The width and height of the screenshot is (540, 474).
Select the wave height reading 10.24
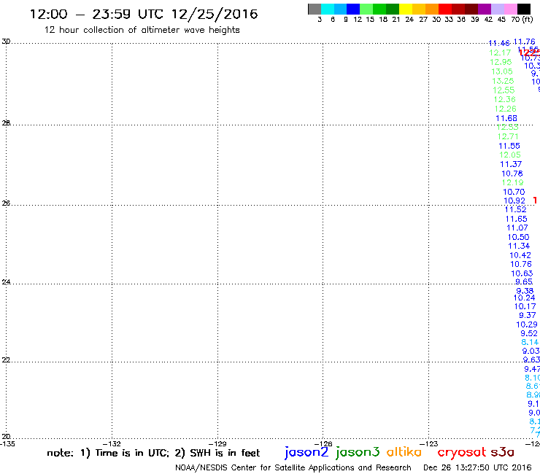tap(525, 298)
